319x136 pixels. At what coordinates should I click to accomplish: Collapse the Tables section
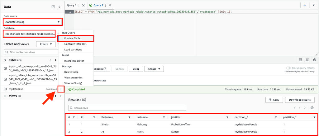coord(6,60)
